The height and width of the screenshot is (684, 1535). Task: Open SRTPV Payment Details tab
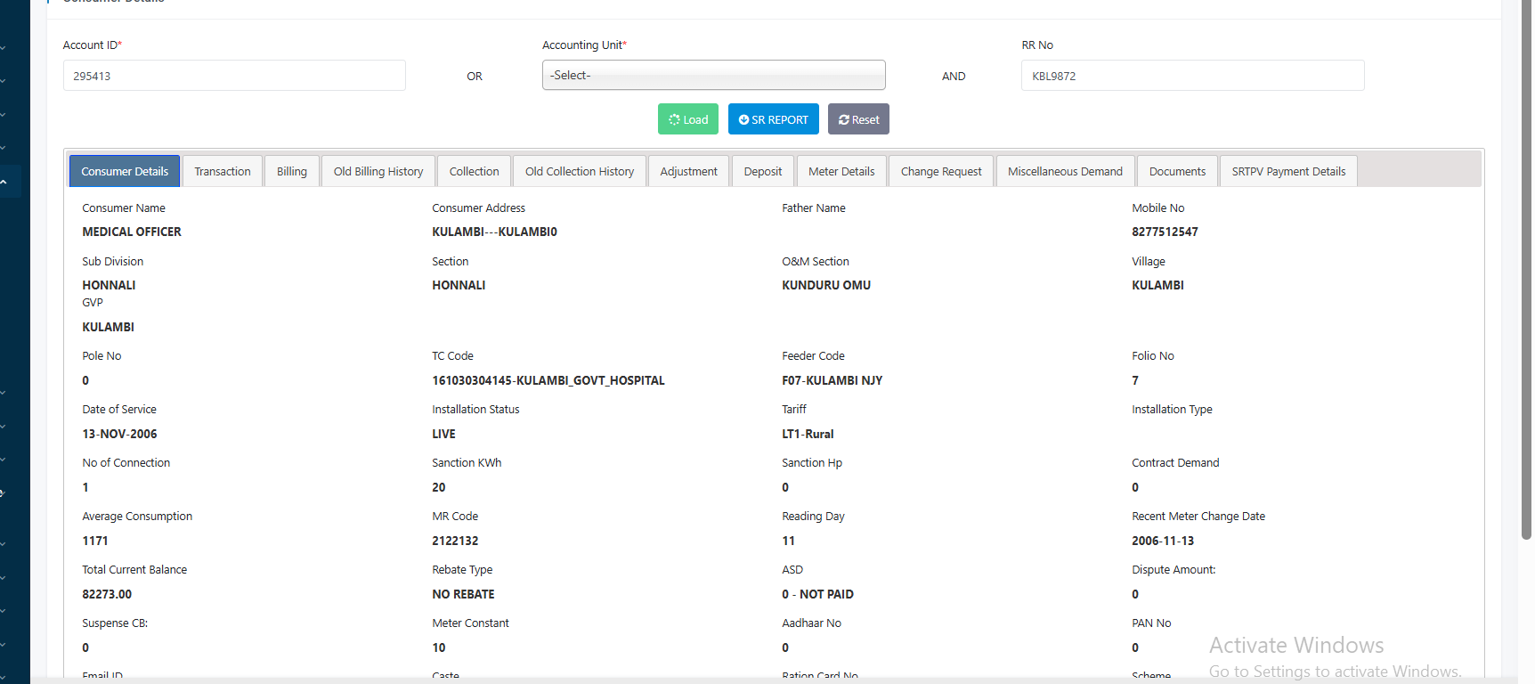pos(1288,172)
